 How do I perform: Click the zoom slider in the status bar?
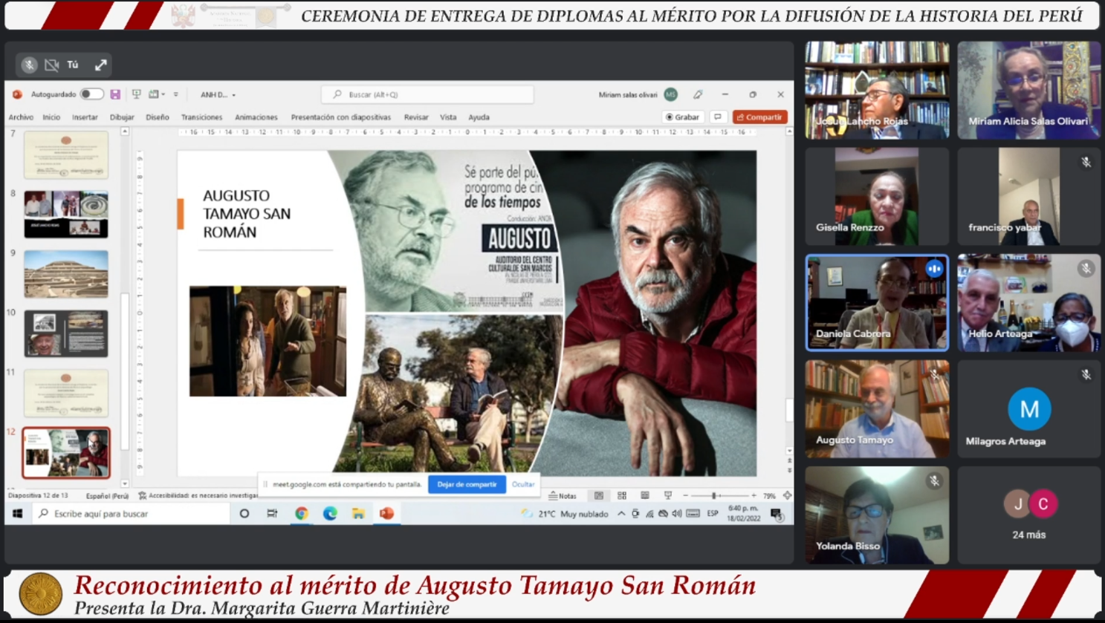pos(714,496)
